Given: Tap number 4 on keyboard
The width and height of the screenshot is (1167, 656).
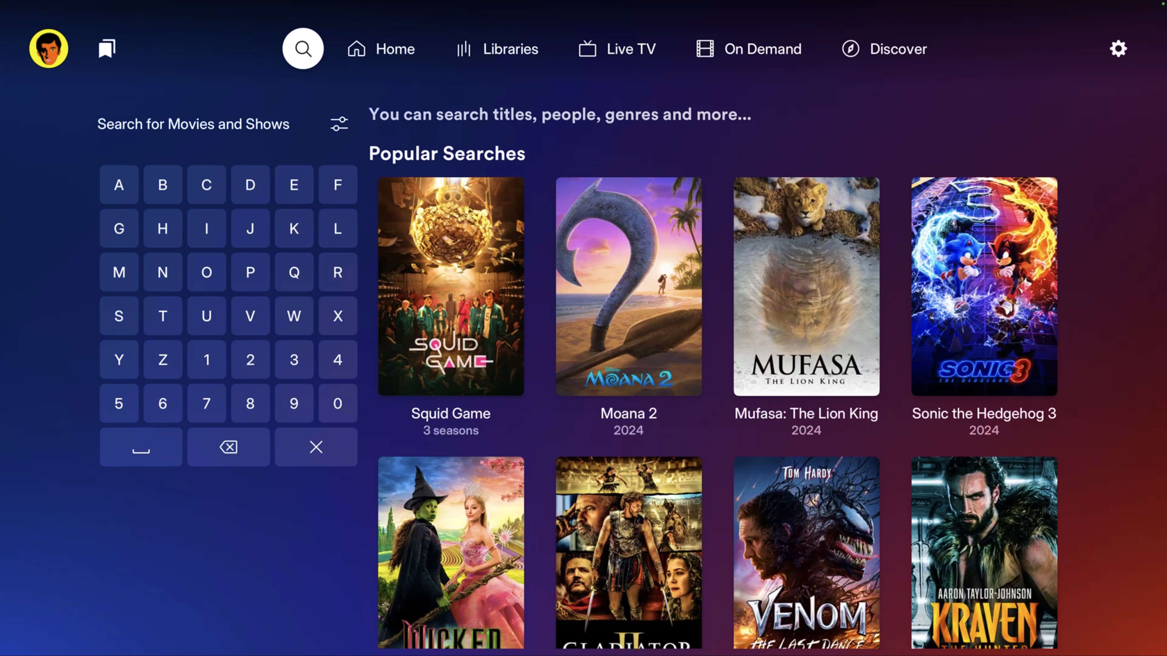Looking at the screenshot, I should coord(338,360).
